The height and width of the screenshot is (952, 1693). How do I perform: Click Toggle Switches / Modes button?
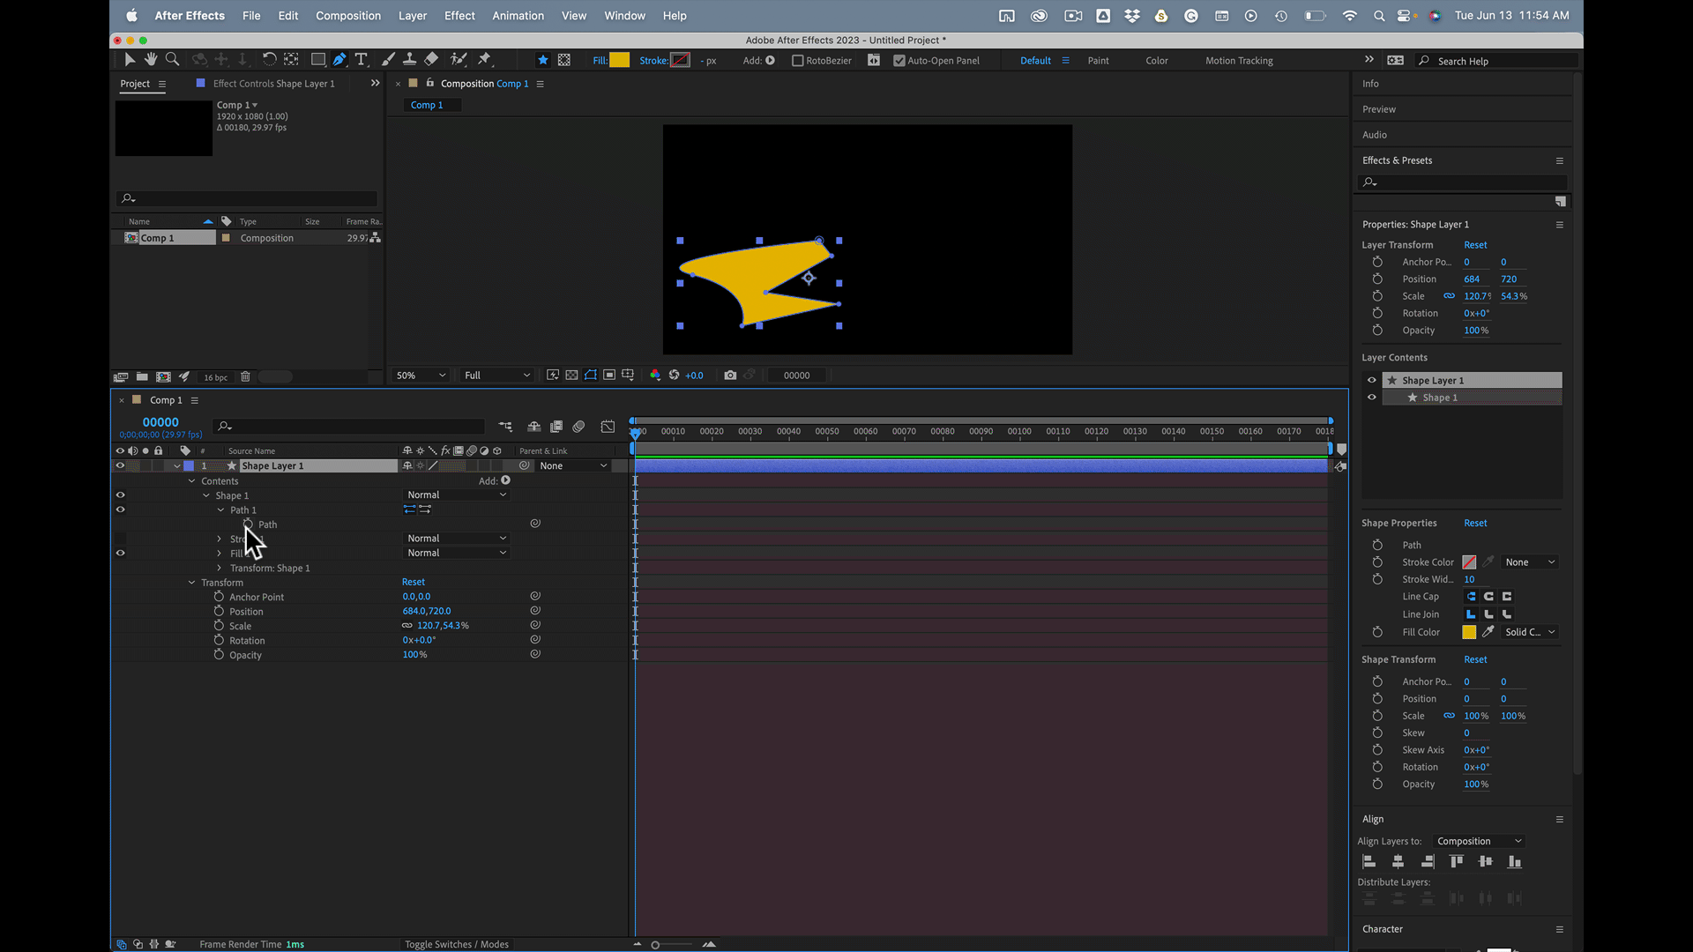(x=457, y=944)
